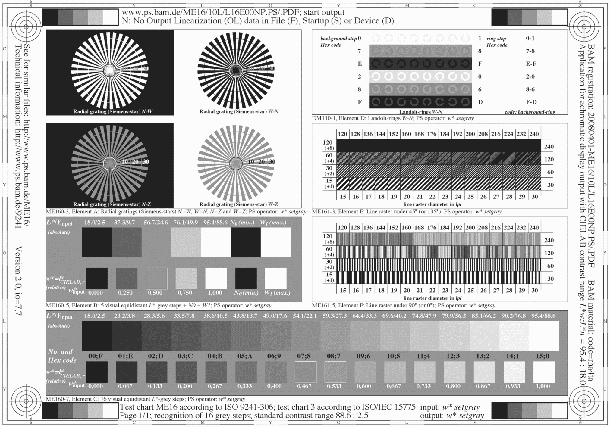Click the W1 (max.) absolute white square
The height and width of the screenshot is (427, 610).
coord(276,242)
